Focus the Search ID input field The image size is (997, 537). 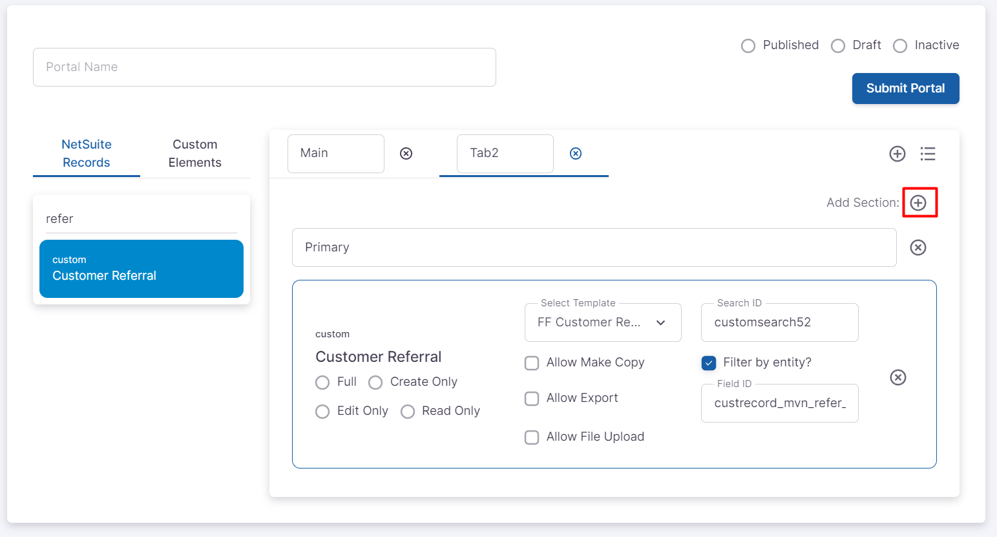tap(779, 322)
